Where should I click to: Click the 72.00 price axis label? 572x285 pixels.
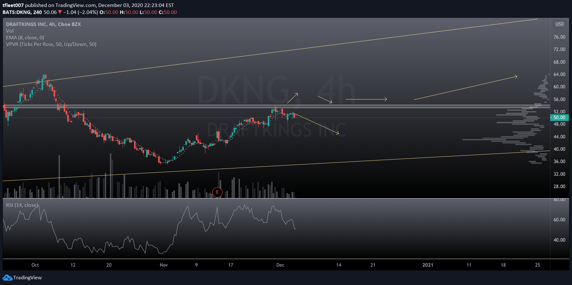point(559,49)
